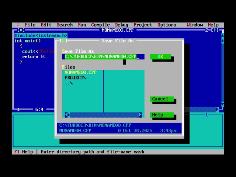
Task: Select the parent directory ..\ entry
Action: point(69,83)
